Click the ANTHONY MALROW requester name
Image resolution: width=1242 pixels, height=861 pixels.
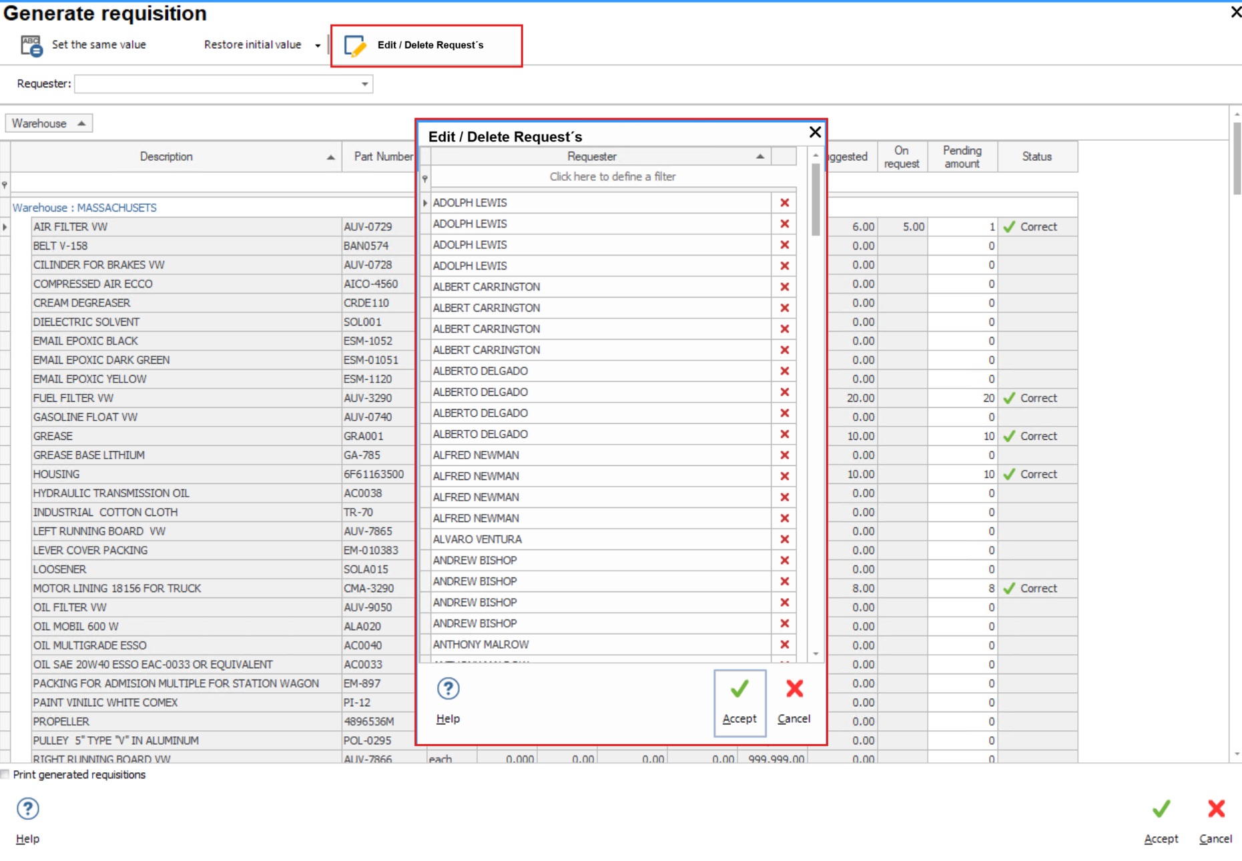pyautogui.click(x=481, y=645)
